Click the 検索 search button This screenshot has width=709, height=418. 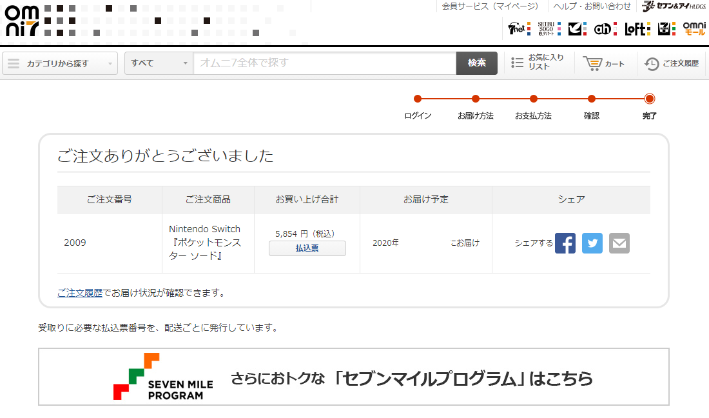coord(476,63)
